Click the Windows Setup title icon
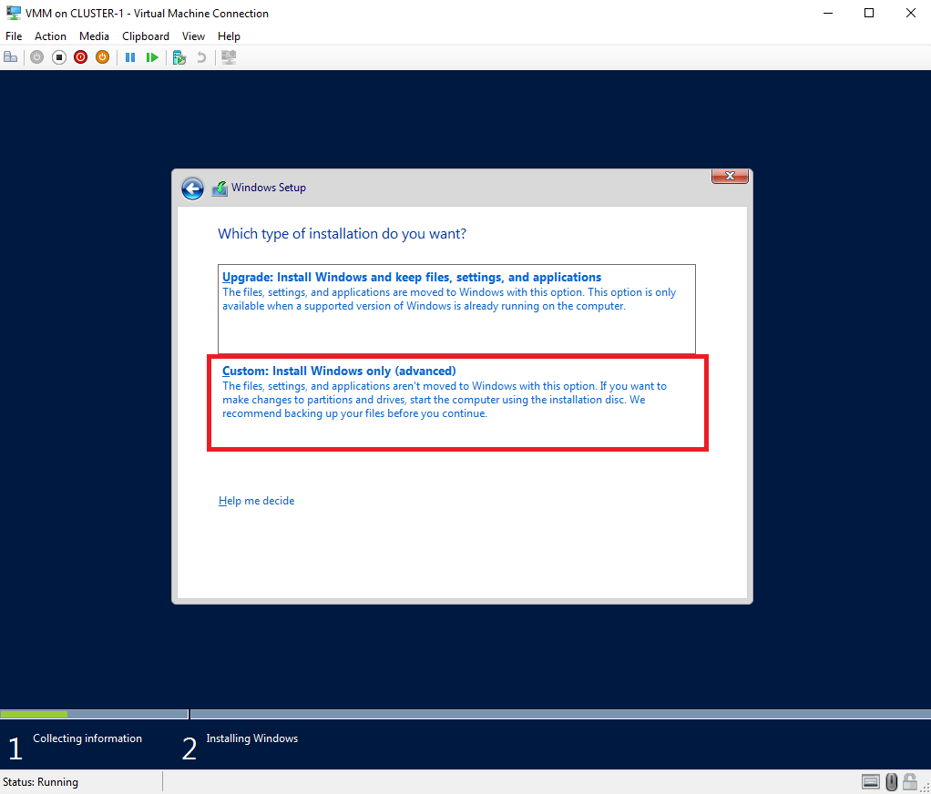This screenshot has width=931, height=794. 220,188
